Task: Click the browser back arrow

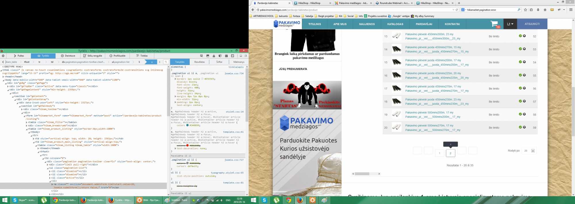Action: pyautogui.click(x=253, y=10)
